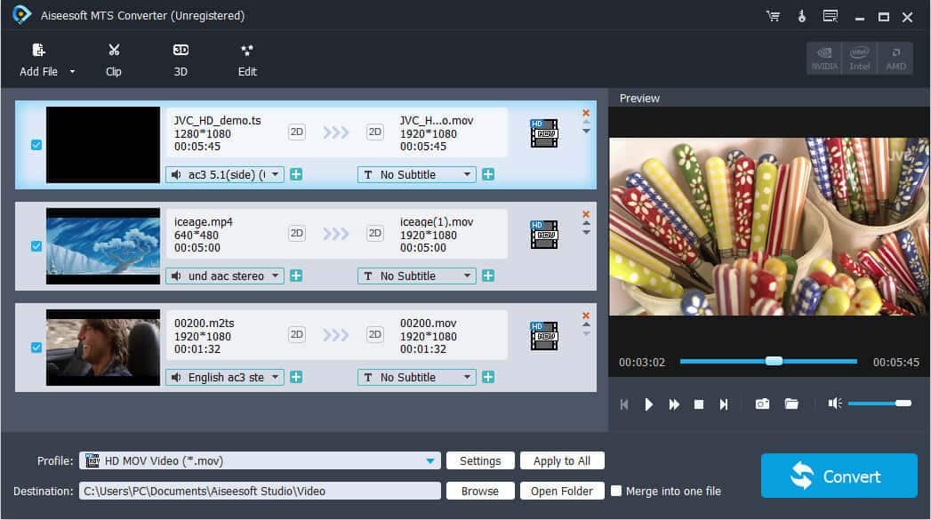Enable Merge into one file

pos(616,491)
